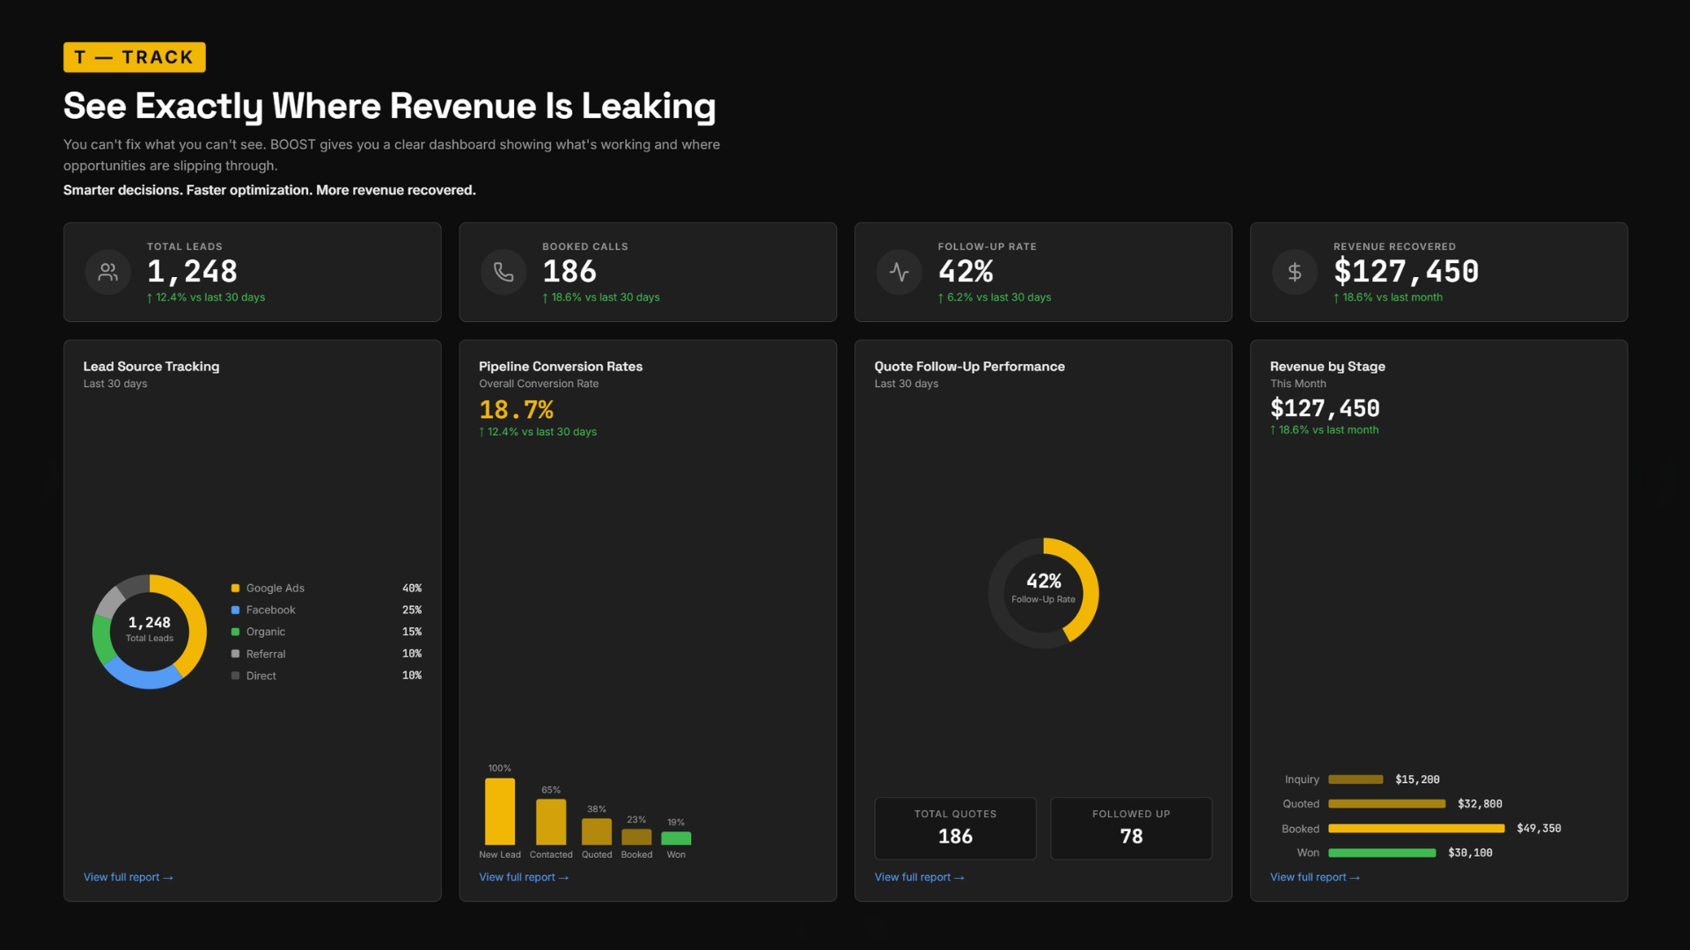1690x950 pixels.
Task: Click the '6.2% vs last 30 days' trend
Action: tap(995, 297)
